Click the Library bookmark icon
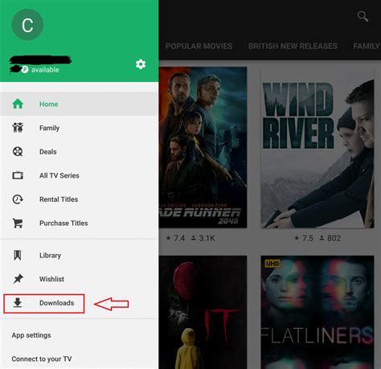 (x=18, y=255)
